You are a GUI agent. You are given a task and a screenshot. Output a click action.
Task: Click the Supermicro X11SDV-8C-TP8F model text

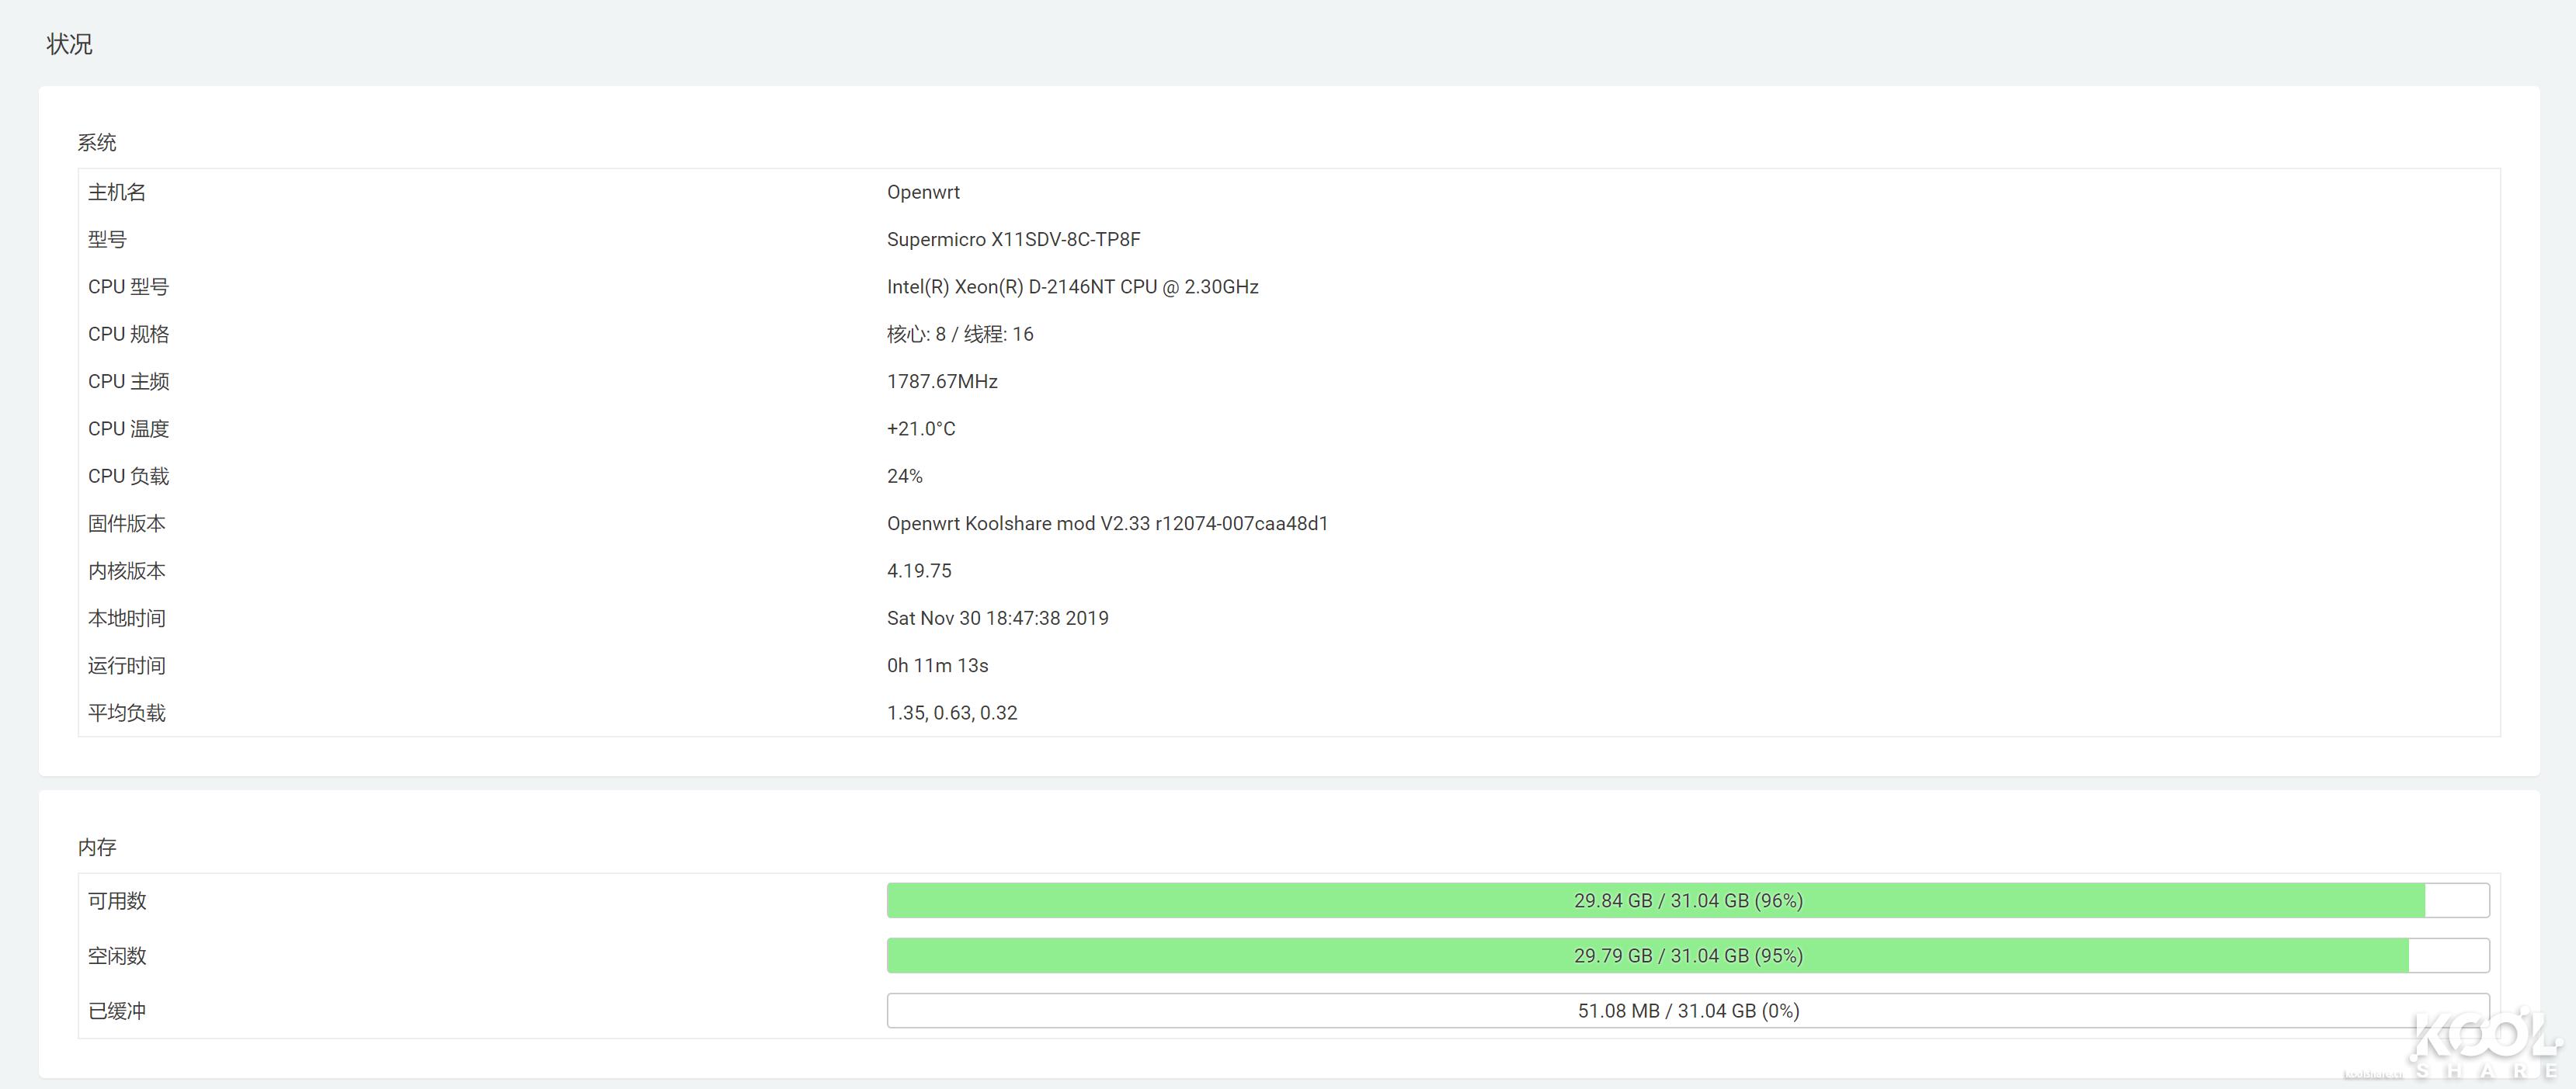click(x=1013, y=239)
